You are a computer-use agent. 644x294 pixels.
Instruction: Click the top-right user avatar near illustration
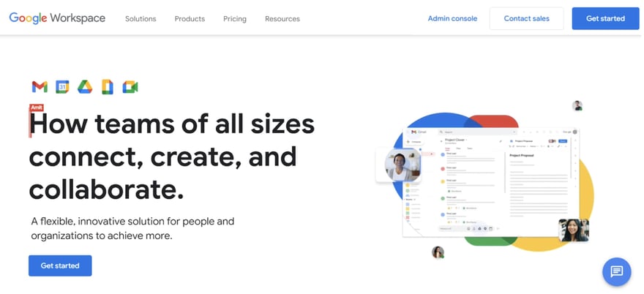[577, 106]
